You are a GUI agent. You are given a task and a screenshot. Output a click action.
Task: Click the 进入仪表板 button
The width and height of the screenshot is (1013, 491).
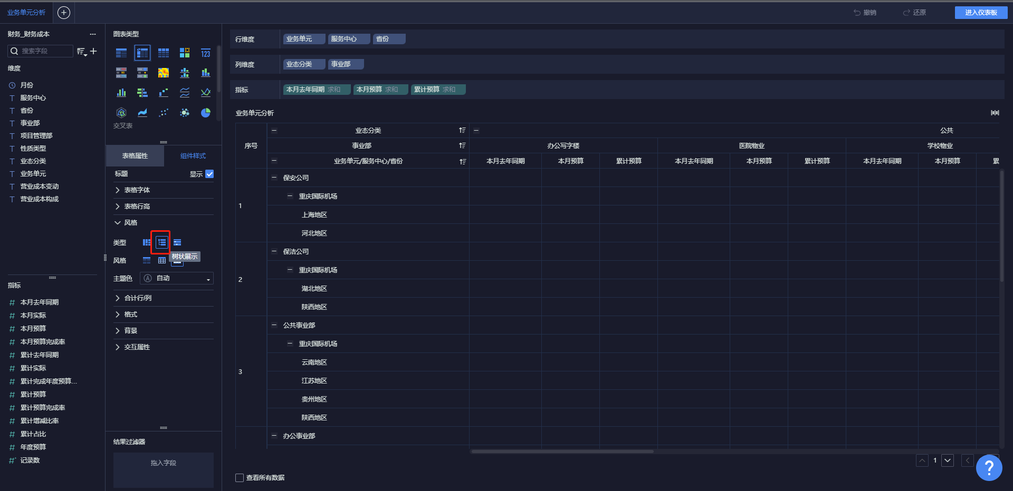click(981, 13)
